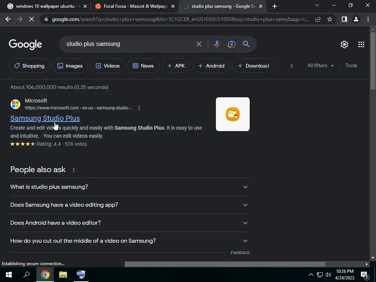Expand 'Does Android have a video editor?'
The width and height of the screenshot is (376, 282).
130,223
